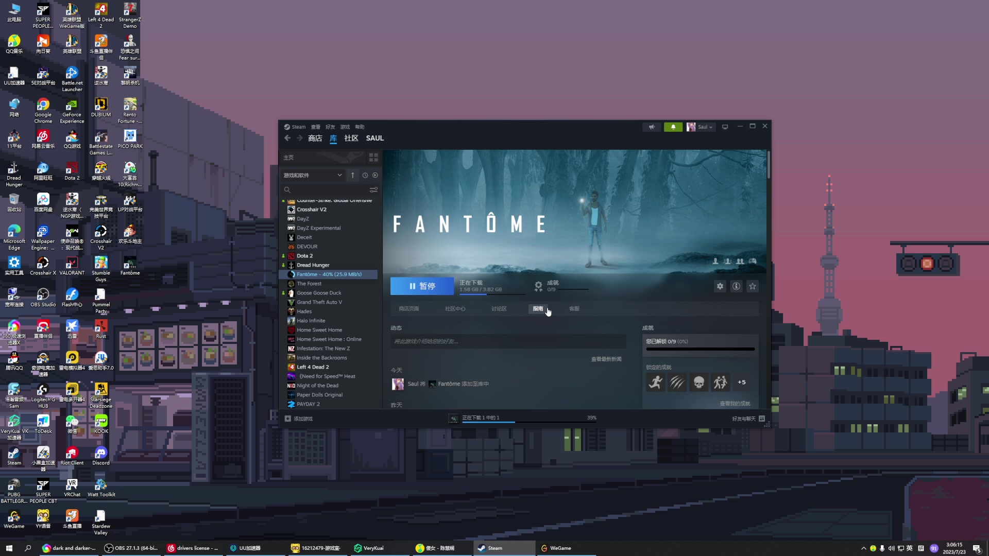Open Fantôme 指南 guides link
The image size is (989, 556).
[538, 309]
